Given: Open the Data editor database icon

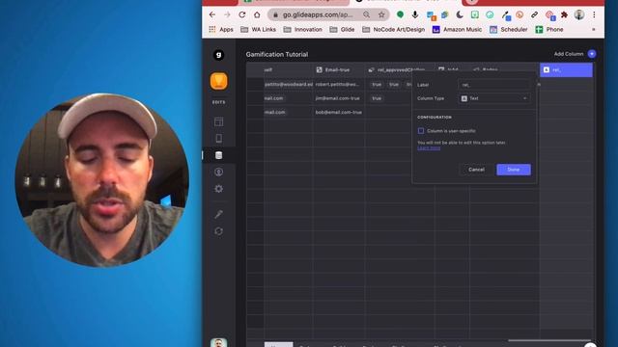Looking at the screenshot, I should (x=219, y=155).
